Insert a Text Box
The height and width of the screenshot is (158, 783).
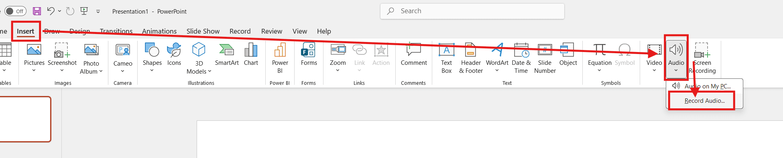tap(447, 58)
